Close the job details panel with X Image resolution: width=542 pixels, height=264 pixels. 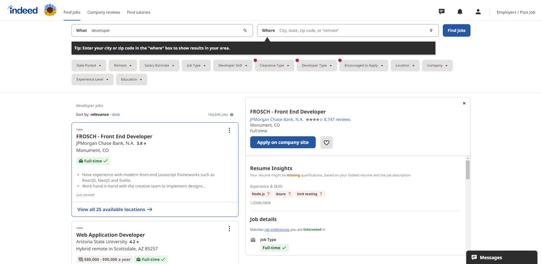[464, 103]
